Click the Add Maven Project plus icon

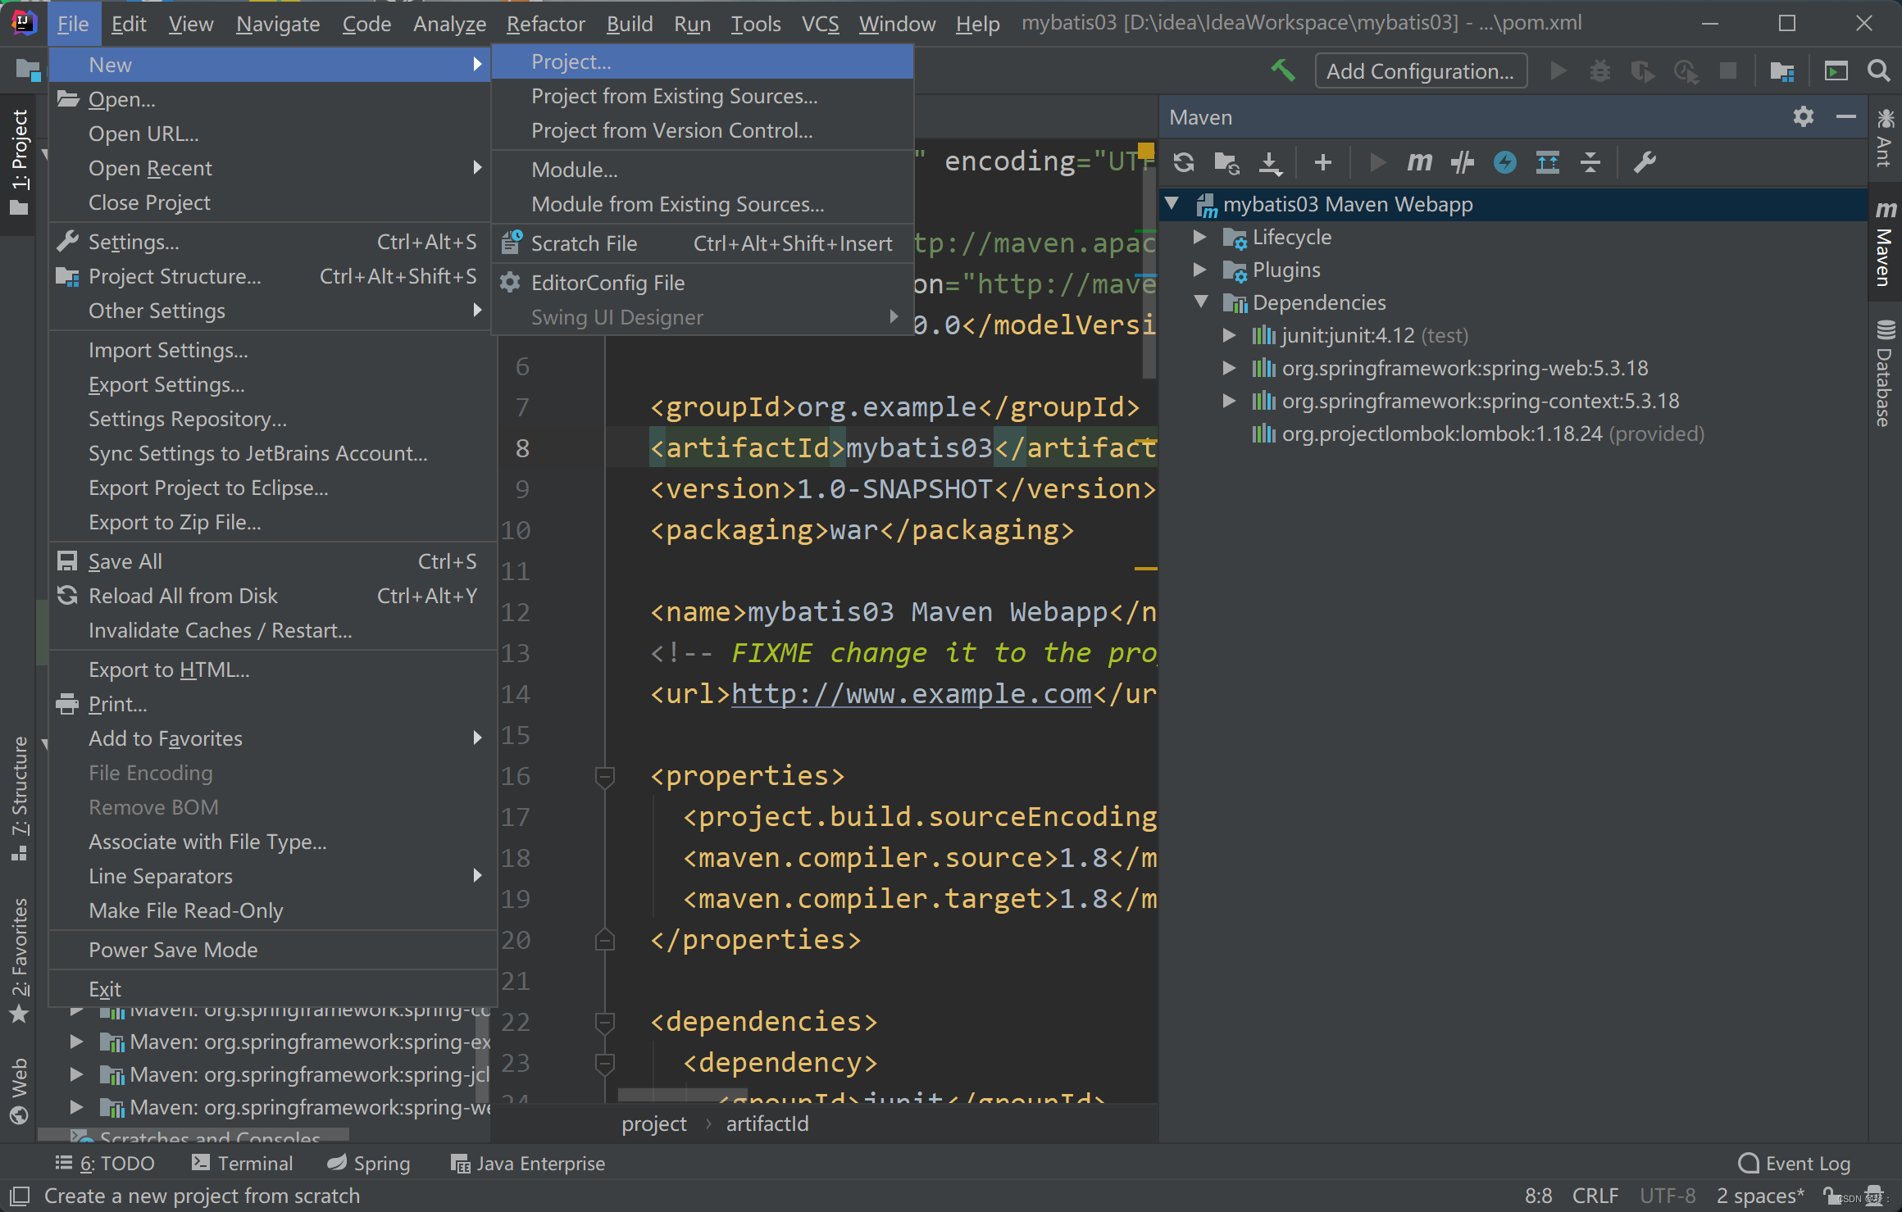[1322, 162]
